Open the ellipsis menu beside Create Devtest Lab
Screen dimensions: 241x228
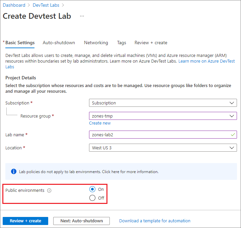point(82,16)
